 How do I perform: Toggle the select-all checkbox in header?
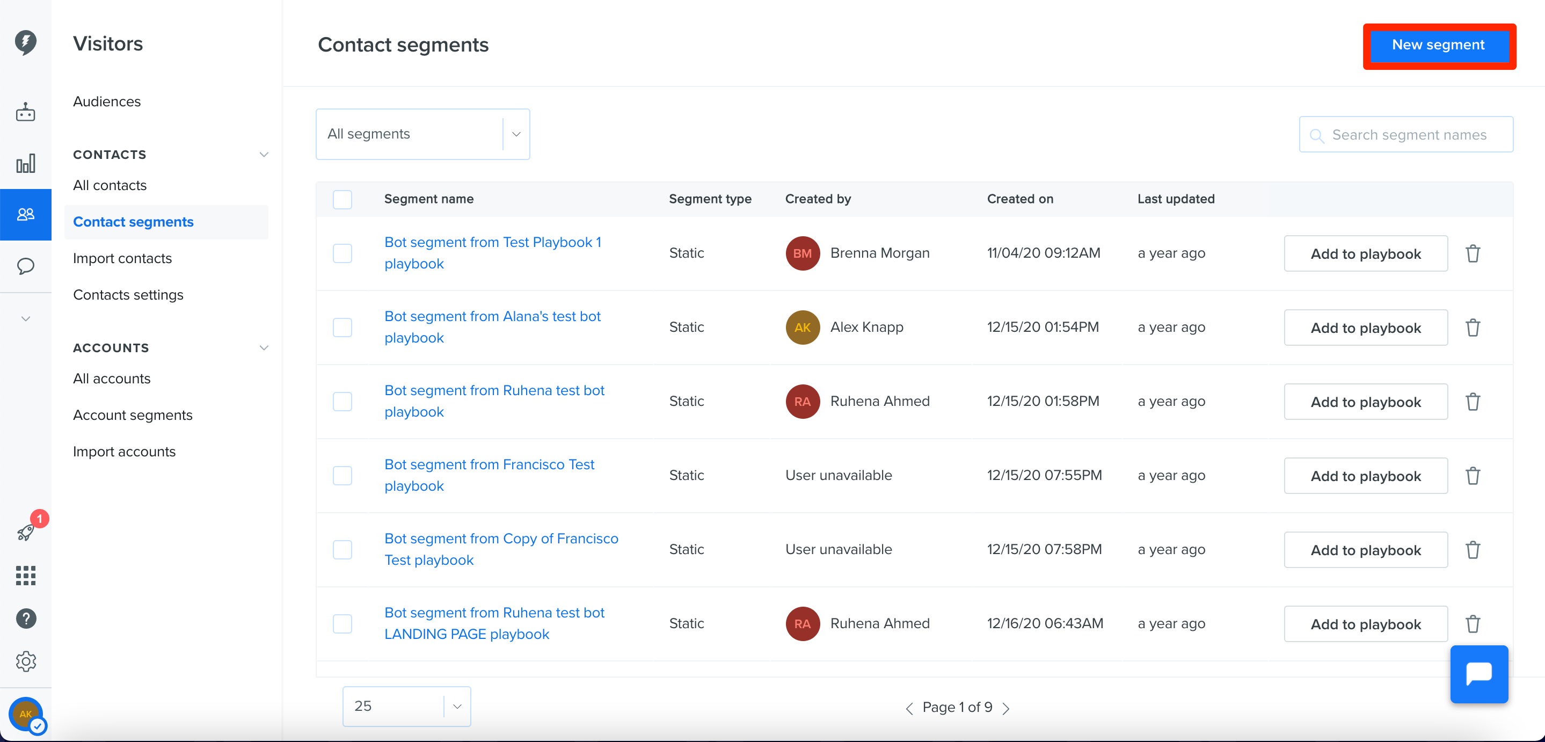pos(342,199)
